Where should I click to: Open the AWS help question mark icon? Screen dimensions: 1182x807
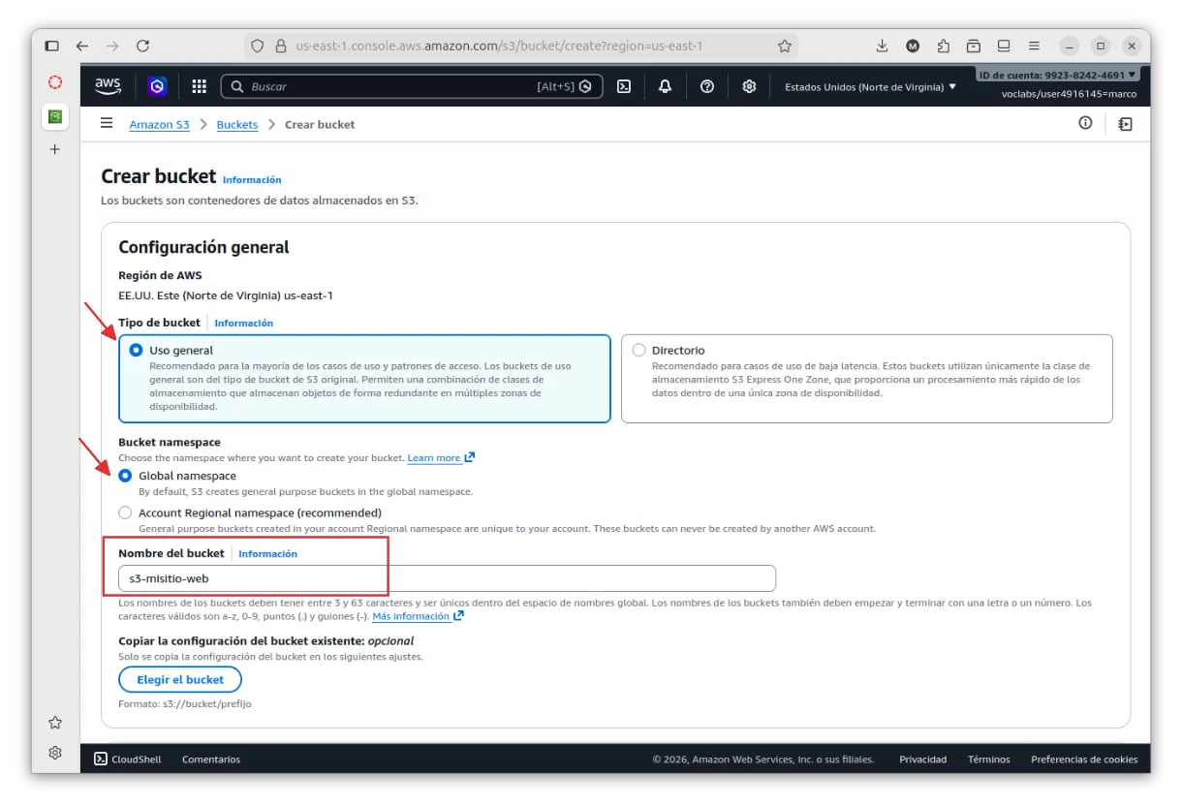707,86
